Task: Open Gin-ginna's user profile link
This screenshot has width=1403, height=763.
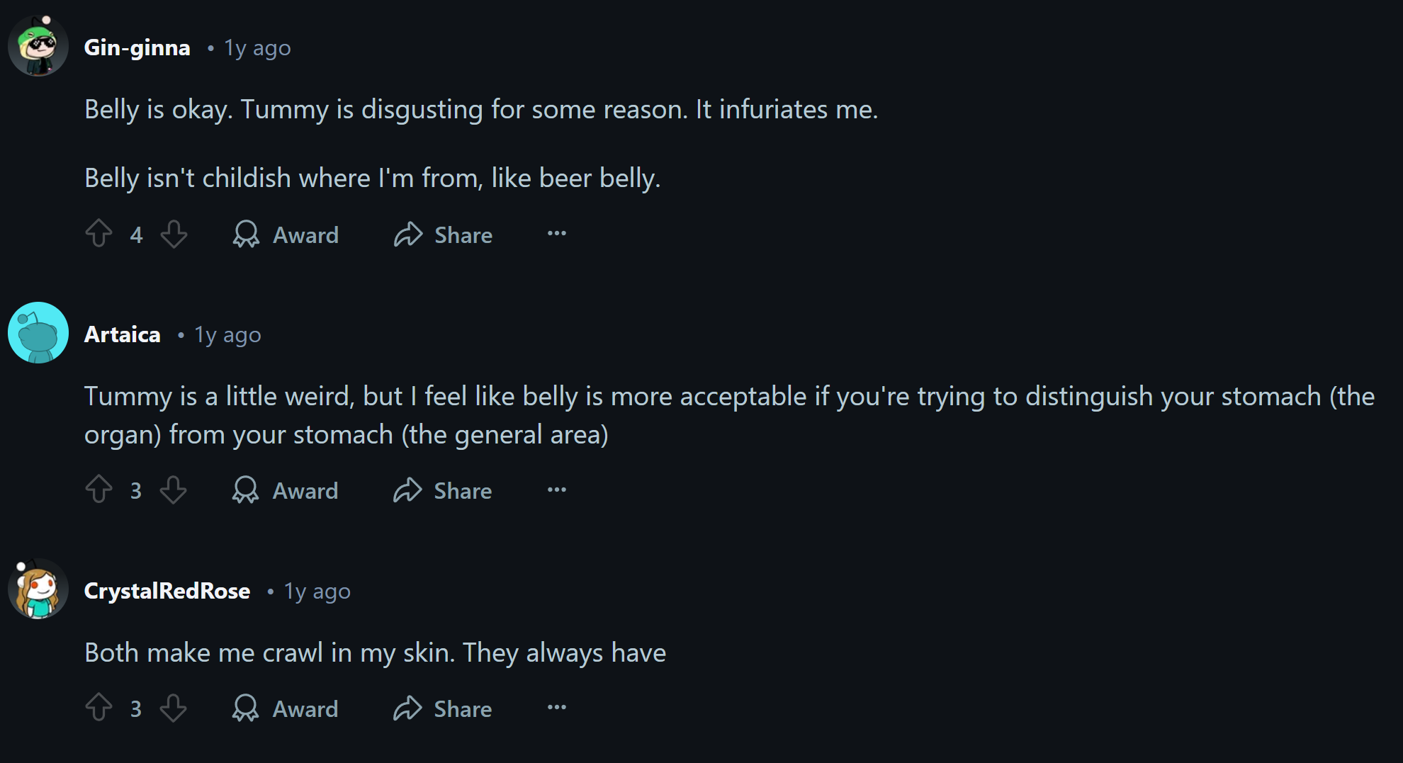Action: tap(137, 47)
